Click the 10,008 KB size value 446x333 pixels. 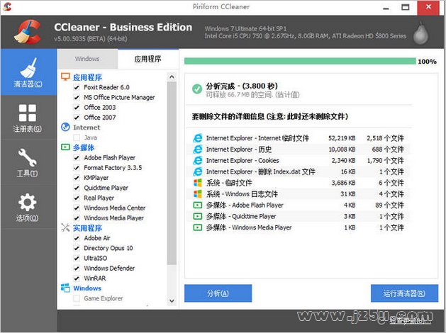(342, 149)
